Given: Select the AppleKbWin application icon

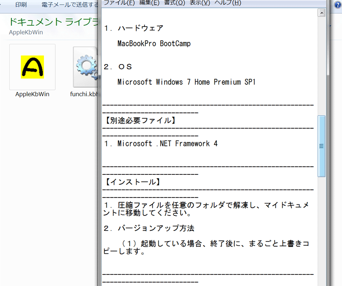Looking at the screenshot, I should [32, 67].
